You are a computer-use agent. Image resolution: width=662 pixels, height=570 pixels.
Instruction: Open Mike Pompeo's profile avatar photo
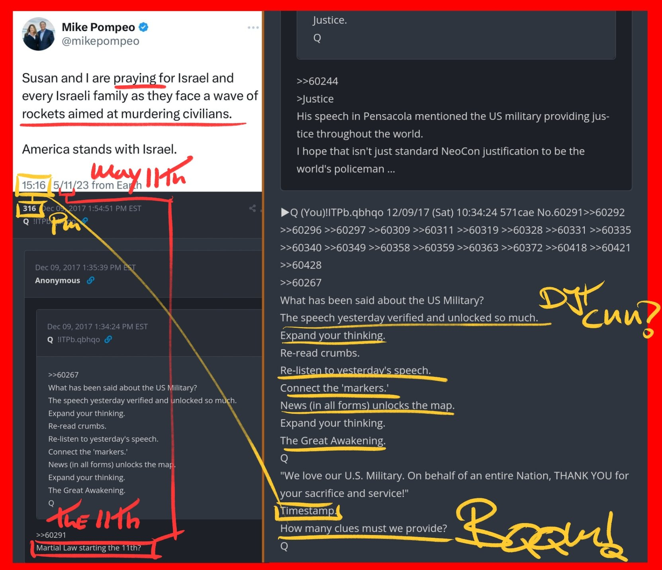[39, 34]
